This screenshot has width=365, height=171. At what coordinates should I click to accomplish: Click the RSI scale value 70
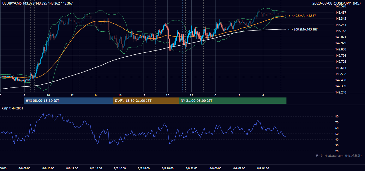(x=337, y=122)
